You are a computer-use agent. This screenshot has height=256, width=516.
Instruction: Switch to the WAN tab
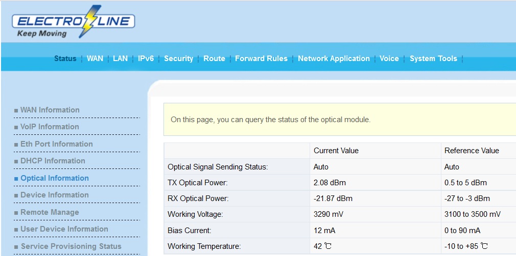[x=95, y=59]
